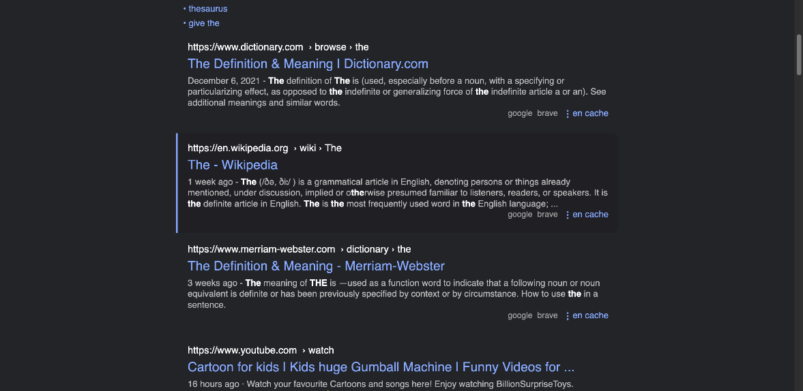Open the 'thesaurus' suggestion link
The height and width of the screenshot is (391, 803).
(x=208, y=9)
